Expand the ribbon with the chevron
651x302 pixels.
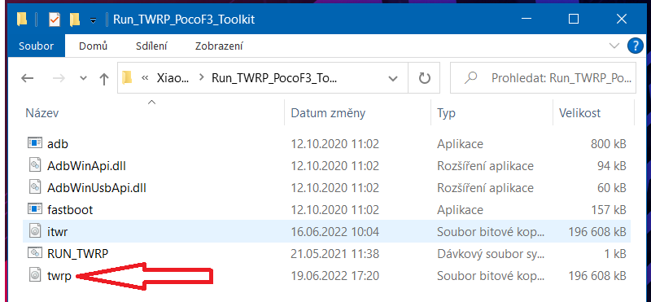coord(614,46)
